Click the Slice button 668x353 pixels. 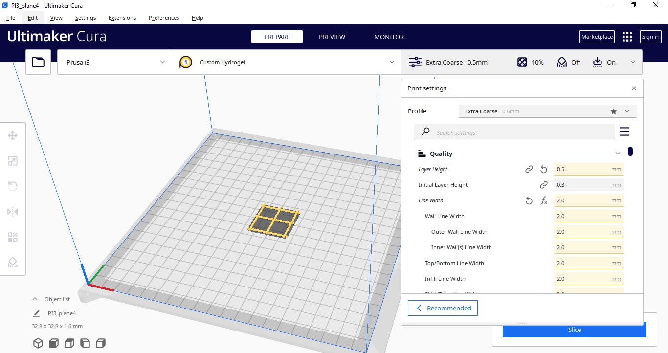coord(575,330)
